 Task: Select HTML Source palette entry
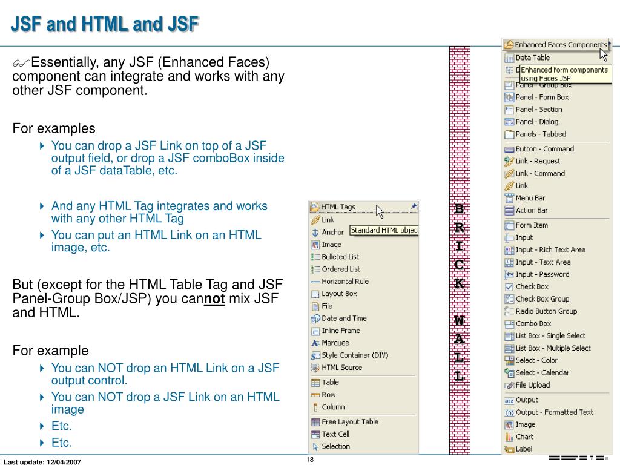(x=337, y=368)
